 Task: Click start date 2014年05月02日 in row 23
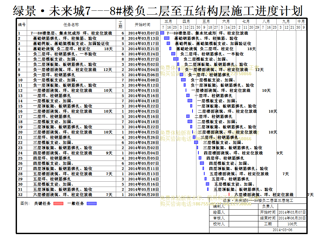click(143, 148)
